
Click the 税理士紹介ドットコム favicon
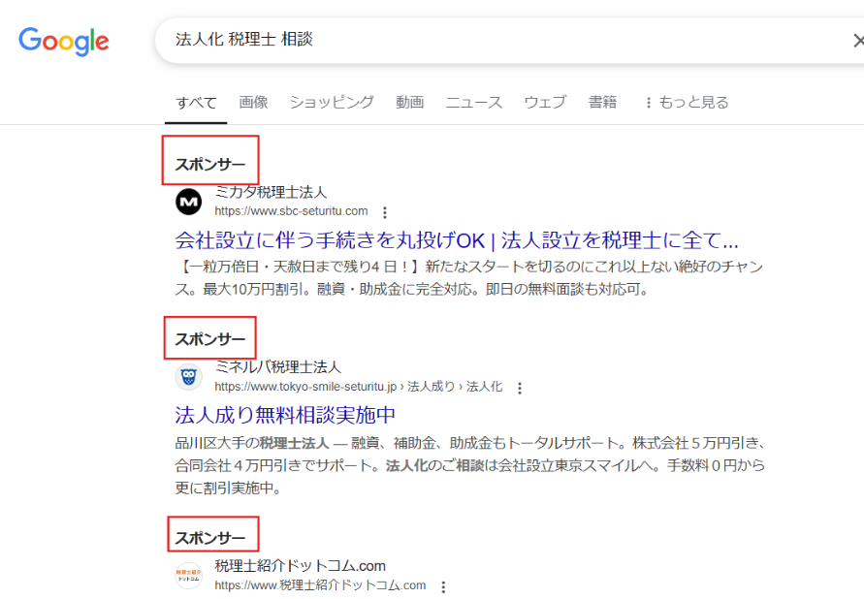(x=188, y=574)
